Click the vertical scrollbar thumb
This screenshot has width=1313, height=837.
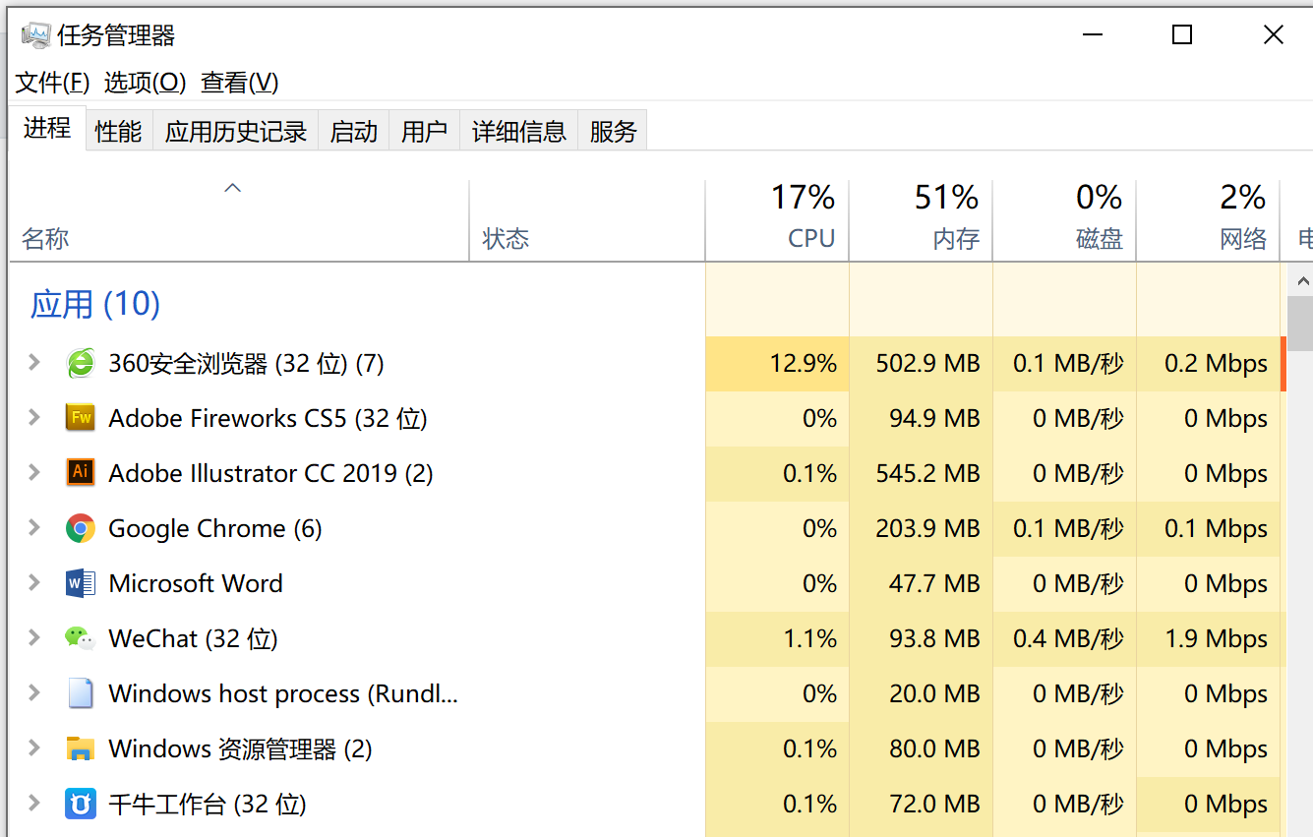tap(1300, 323)
